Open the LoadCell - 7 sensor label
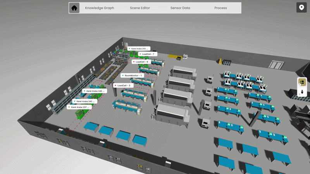 coord(148,54)
